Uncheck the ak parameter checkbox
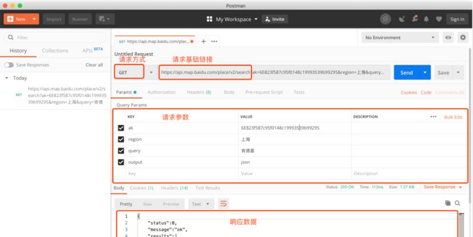The image size is (473, 237). tap(121, 128)
